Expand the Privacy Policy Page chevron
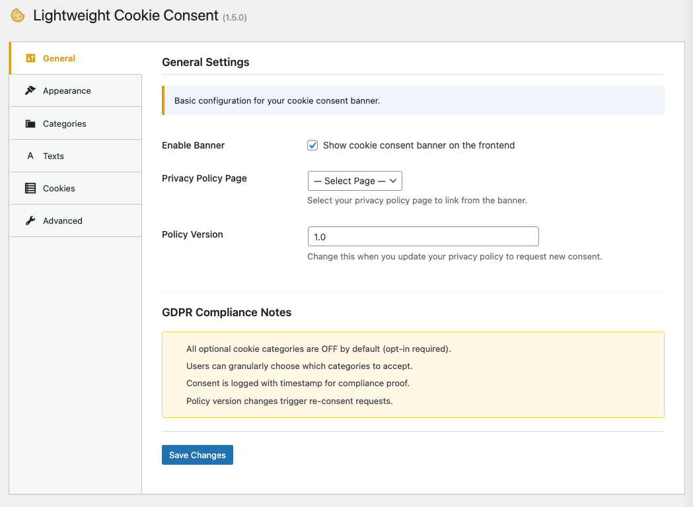The height and width of the screenshot is (507, 693). tap(394, 180)
